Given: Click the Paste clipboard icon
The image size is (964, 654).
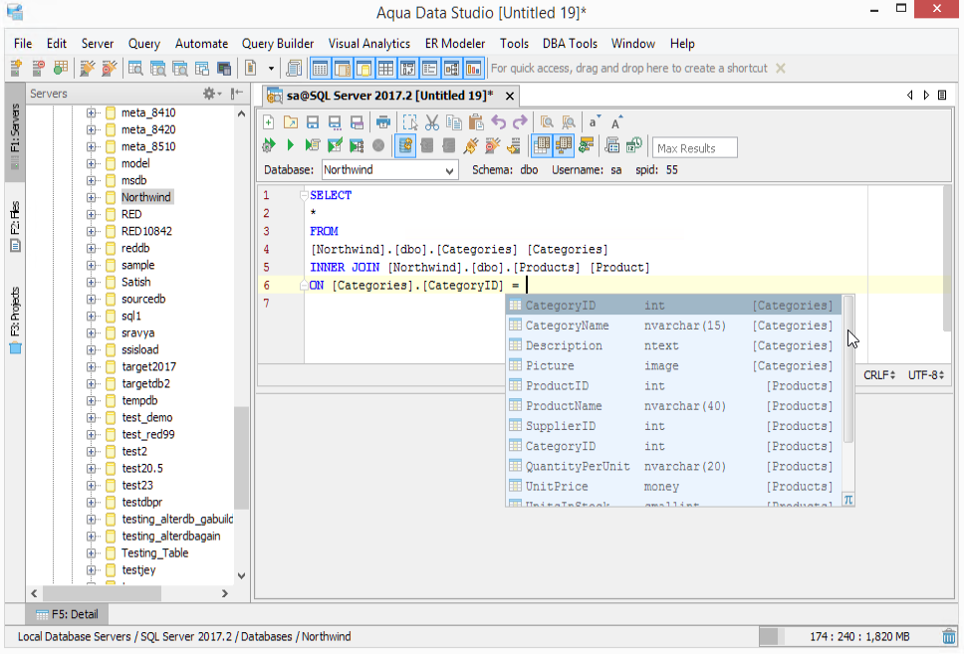Looking at the screenshot, I should pyautogui.click(x=475, y=122).
